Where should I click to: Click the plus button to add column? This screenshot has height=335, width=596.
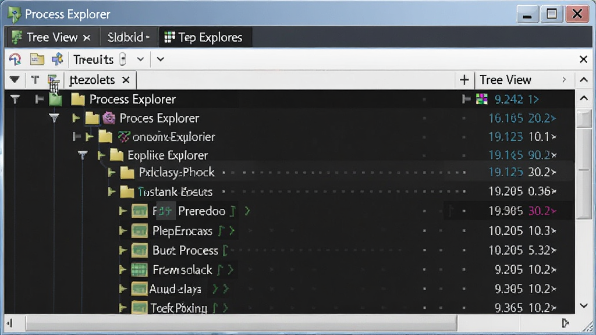coord(464,80)
